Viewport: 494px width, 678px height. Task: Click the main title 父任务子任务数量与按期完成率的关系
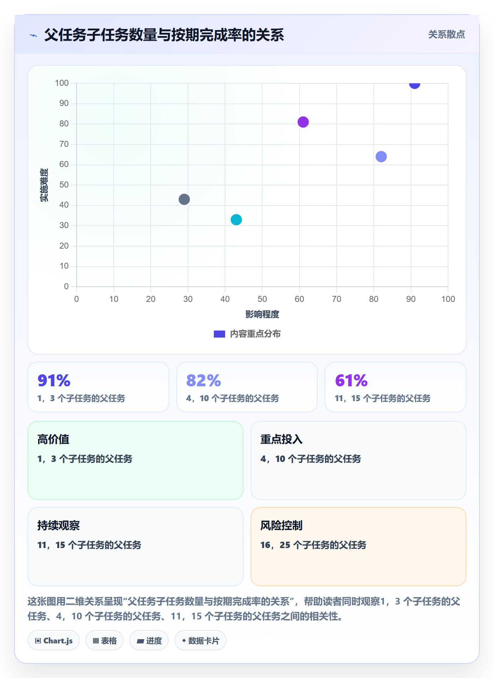[x=164, y=35]
